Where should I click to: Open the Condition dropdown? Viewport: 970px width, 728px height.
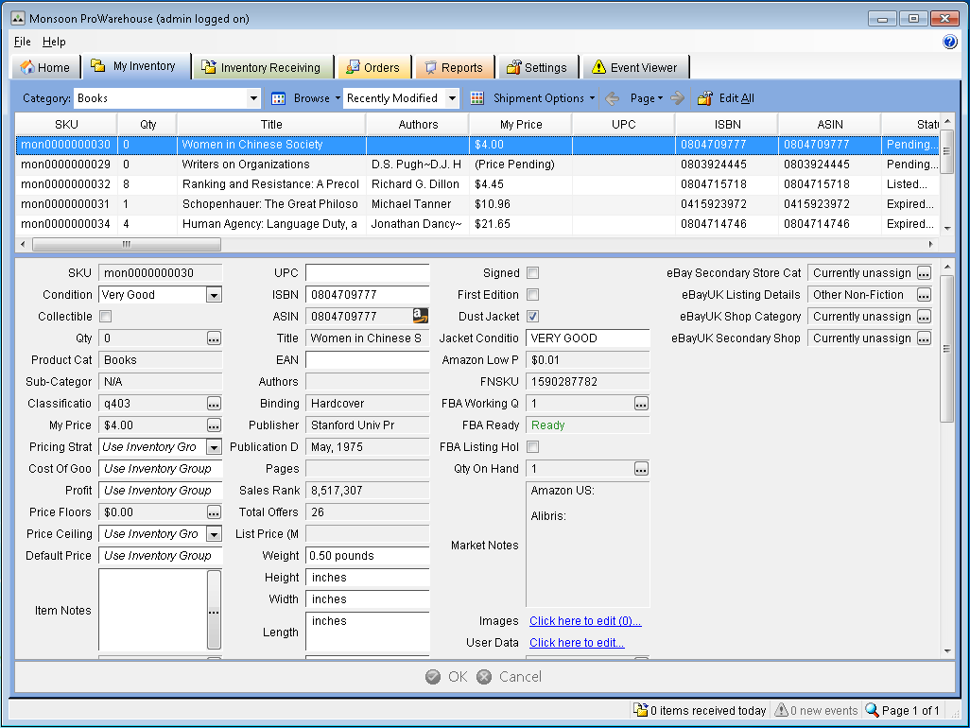click(214, 295)
